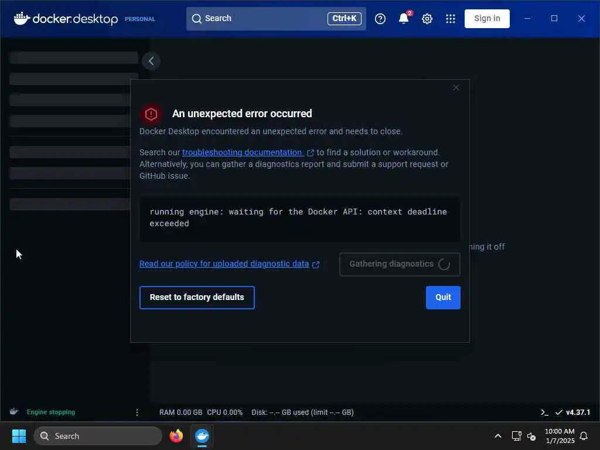The width and height of the screenshot is (600, 450).
Task: Click the Gathering diagnostics button
Action: [400, 264]
